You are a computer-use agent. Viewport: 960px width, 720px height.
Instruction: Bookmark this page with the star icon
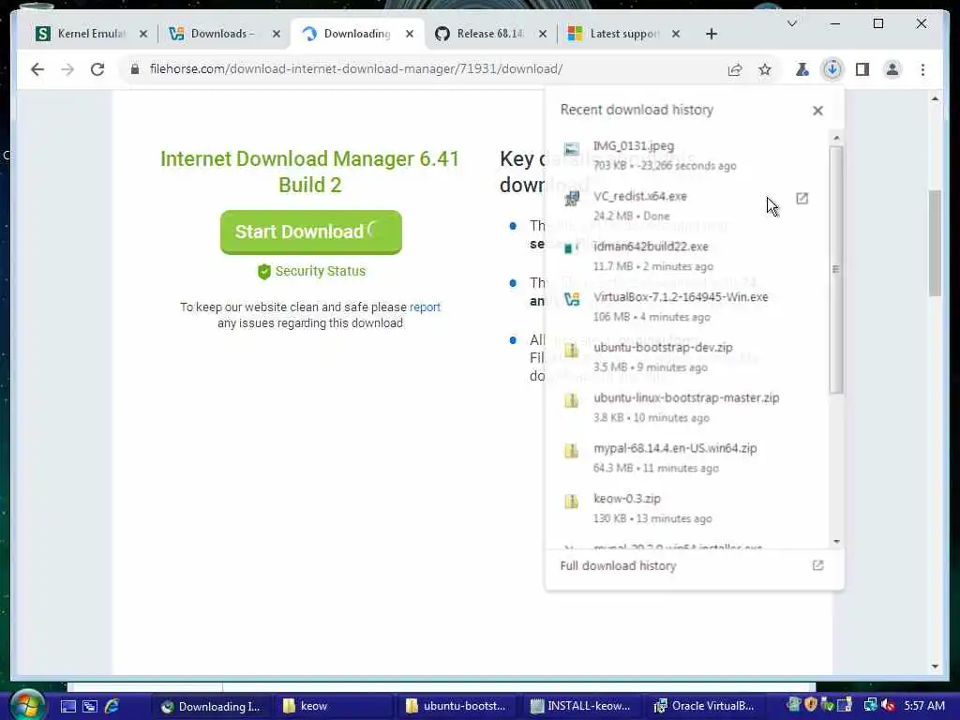pyautogui.click(x=765, y=69)
